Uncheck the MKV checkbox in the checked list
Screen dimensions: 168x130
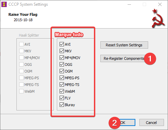(62, 51)
